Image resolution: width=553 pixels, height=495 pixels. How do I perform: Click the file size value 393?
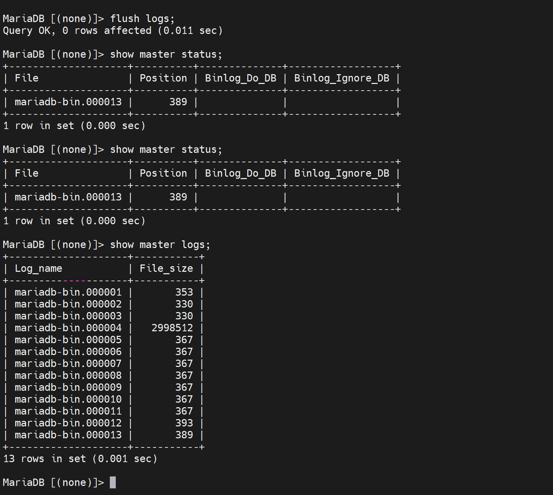pyautogui.click(x=184, y=423)
